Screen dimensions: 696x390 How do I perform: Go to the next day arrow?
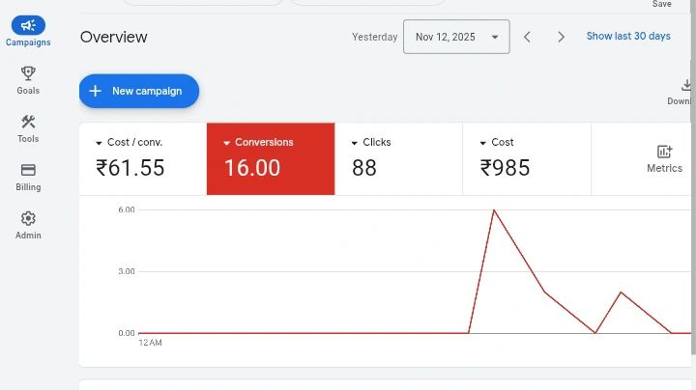tap(561, 37)
